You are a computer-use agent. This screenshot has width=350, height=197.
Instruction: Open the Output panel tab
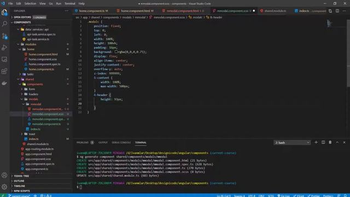[x=103, y=142]
